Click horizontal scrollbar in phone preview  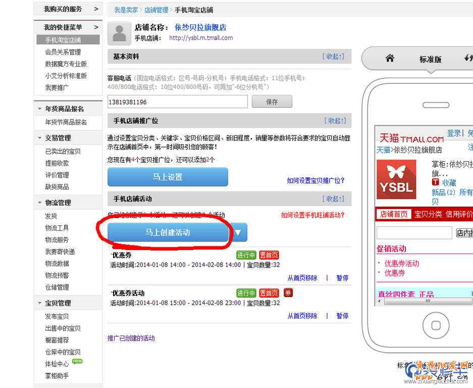tap(428, 301)
